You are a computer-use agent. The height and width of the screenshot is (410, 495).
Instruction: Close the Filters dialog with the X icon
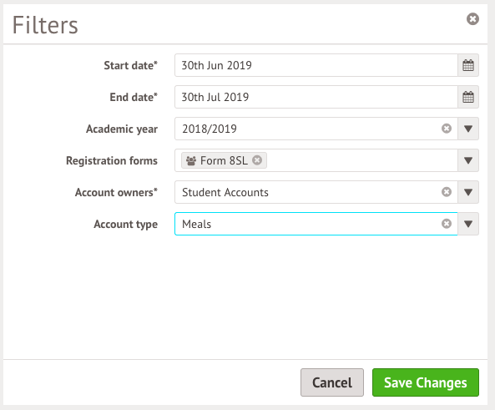point(472,19)
